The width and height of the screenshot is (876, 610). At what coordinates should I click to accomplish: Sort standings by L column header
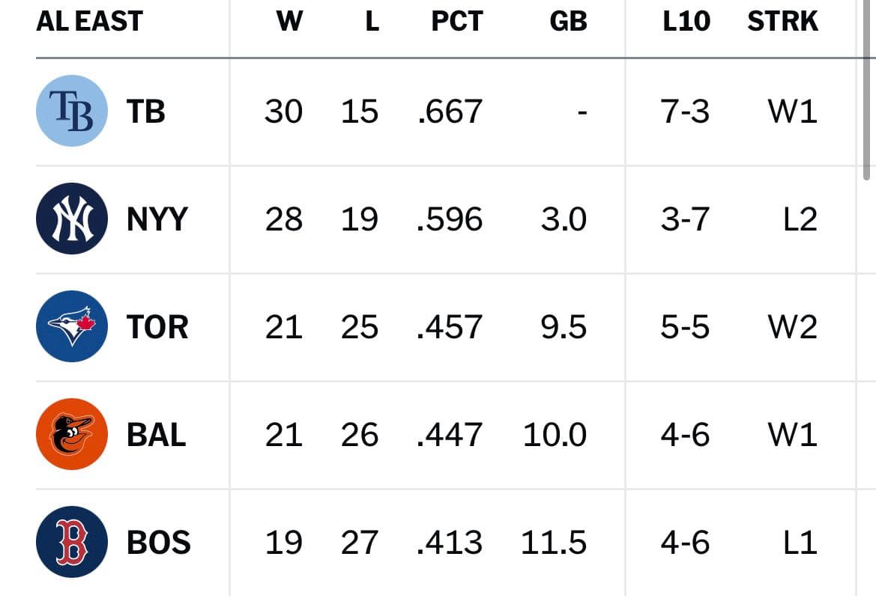click(x=372, y=21)
